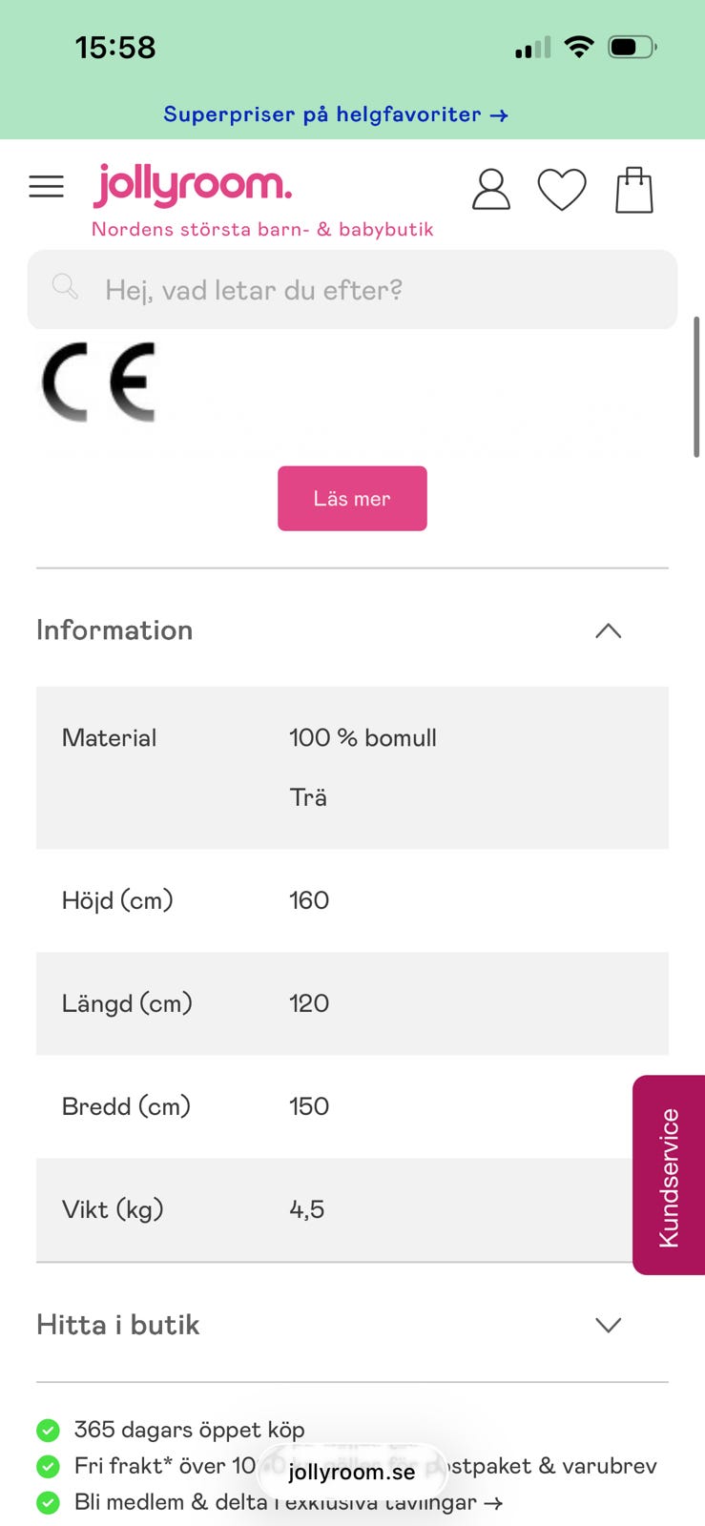The width and height of the screenshot is (705, 1526).
Task: Open Superpriser på helgfavoriter banner link
Action: pyautogui.click(x=335, y=114)
